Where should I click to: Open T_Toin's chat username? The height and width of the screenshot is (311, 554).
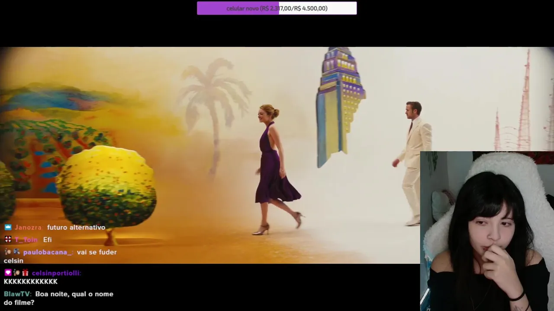point(27,240)
